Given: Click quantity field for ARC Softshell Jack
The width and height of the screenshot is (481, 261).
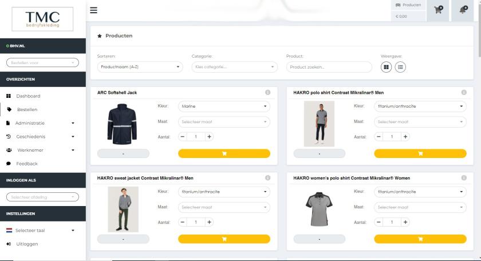Looking at the screenshot, I should [196, 137].
